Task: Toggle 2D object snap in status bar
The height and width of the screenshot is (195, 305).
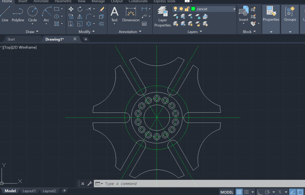Action: pos(300,192)
